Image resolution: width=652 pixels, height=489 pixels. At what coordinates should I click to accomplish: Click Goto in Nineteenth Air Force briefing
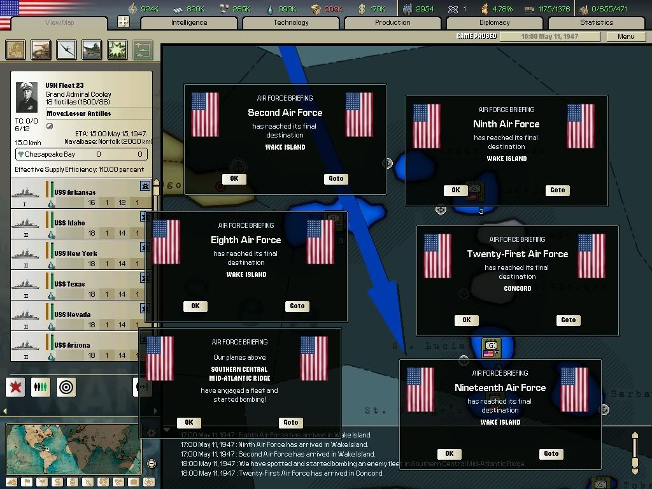pos(551,453)
